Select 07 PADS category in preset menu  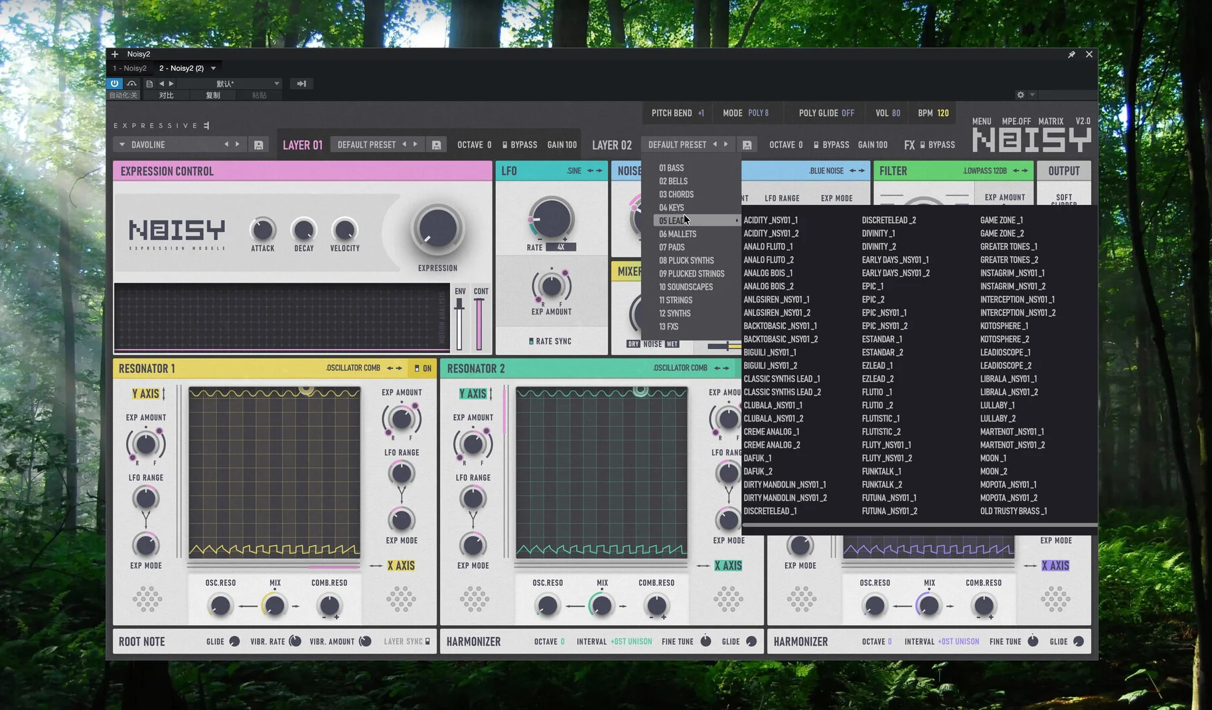(x=672, y=248)
